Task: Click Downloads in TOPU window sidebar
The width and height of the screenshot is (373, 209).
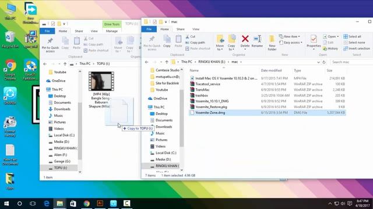Action: tap(59, 109)
